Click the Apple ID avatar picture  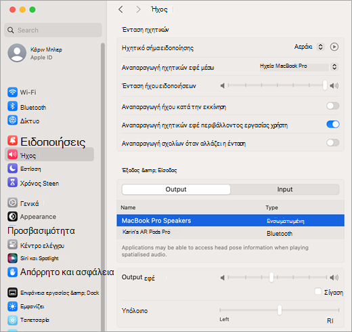tap(17, 53)
